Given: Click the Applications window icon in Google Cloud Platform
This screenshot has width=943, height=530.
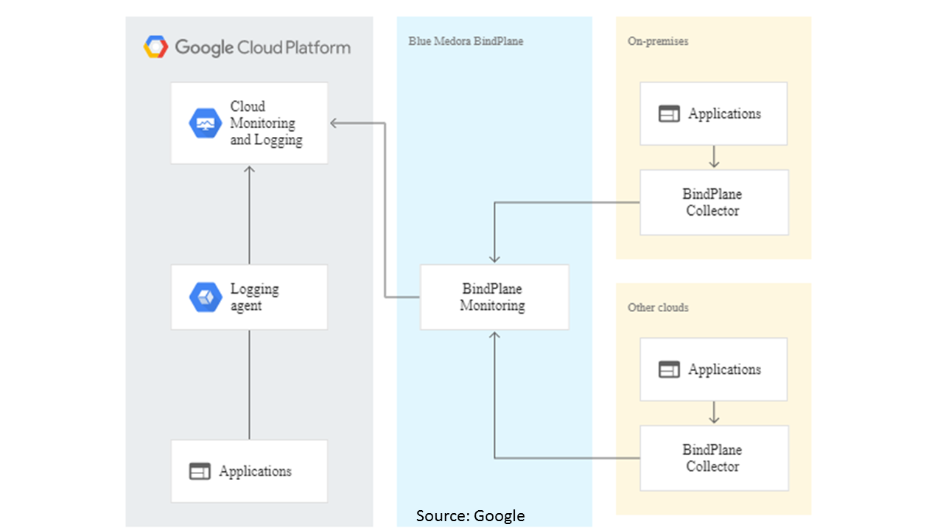Looking at the screenshot, I should click(200, 472).
